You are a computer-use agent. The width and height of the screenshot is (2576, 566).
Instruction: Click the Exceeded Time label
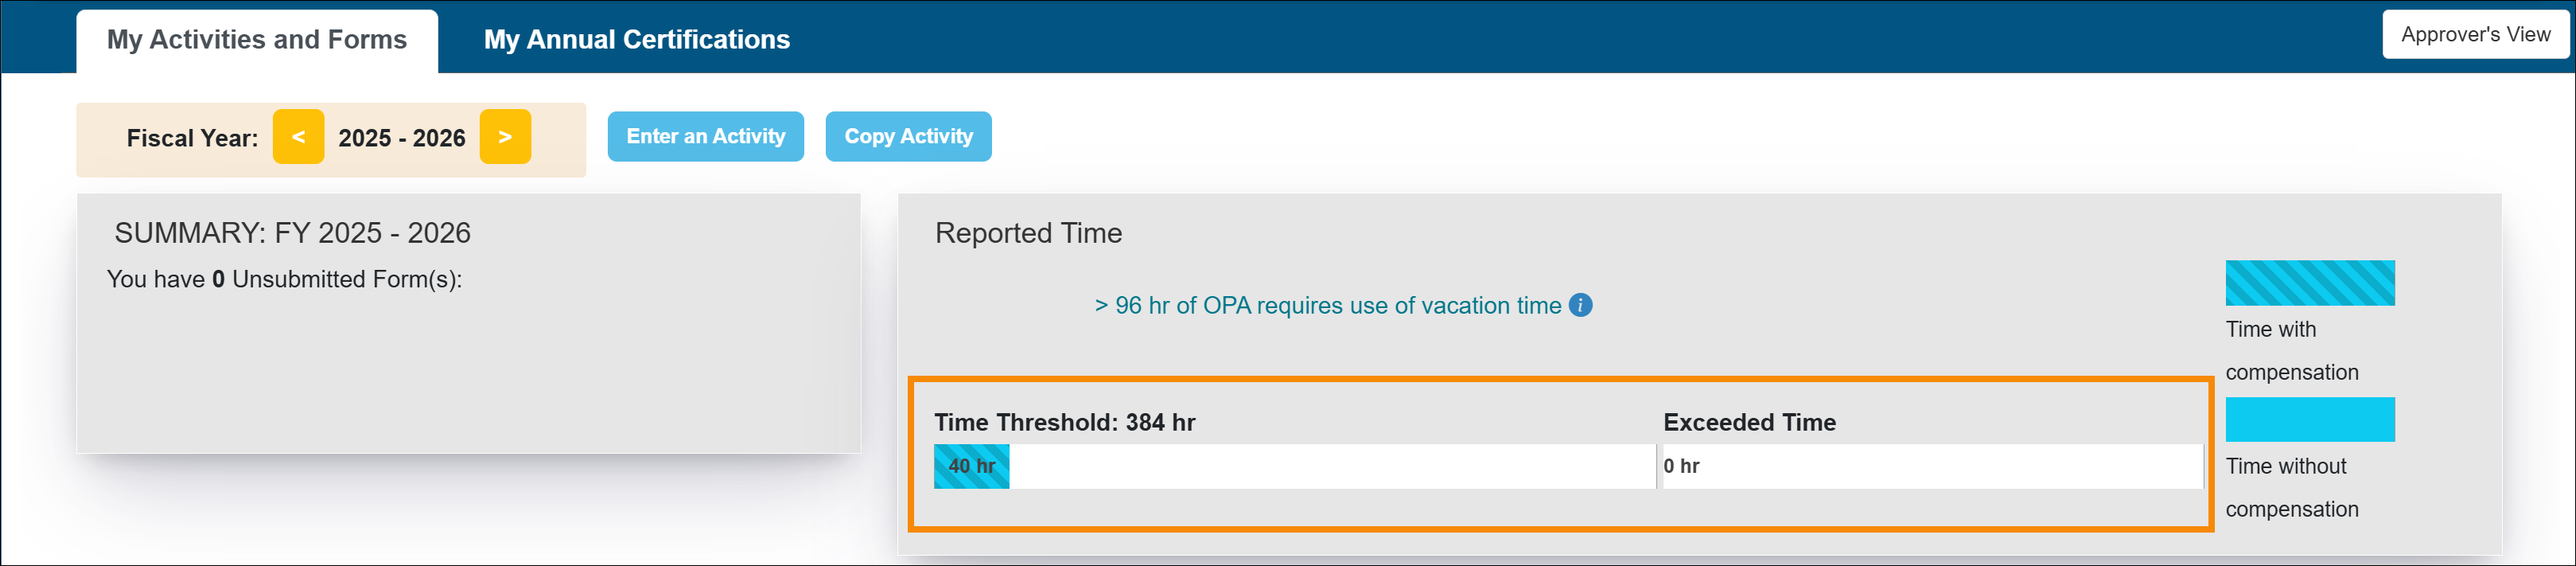(1749, 423)
